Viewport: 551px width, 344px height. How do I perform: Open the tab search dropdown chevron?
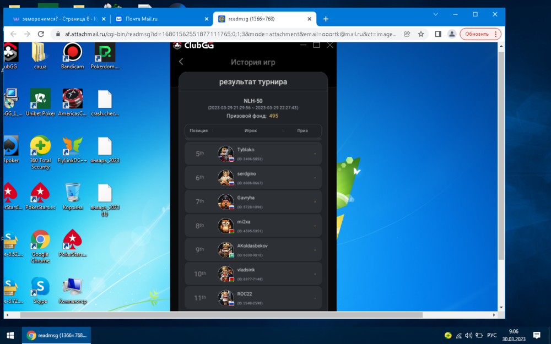pyautogui.click(x=435, y=14)
